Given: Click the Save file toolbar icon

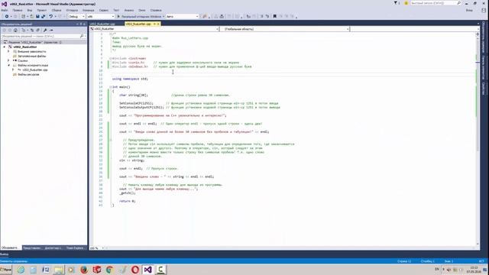Looking at the screenshot, I should click(37, 17).
